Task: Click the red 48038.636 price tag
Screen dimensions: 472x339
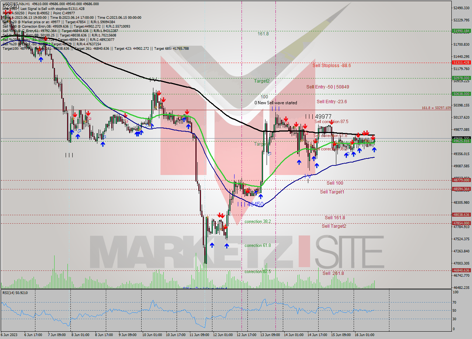Action: 461,215
